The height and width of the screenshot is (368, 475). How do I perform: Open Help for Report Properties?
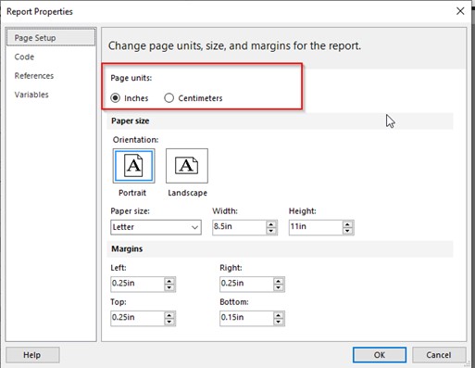coord(32,355)
